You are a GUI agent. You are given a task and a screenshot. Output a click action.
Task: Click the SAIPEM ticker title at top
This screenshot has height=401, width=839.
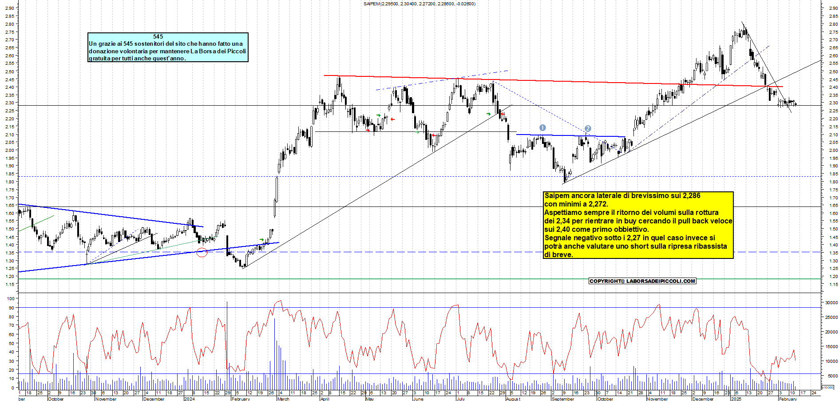coord(419,4)
